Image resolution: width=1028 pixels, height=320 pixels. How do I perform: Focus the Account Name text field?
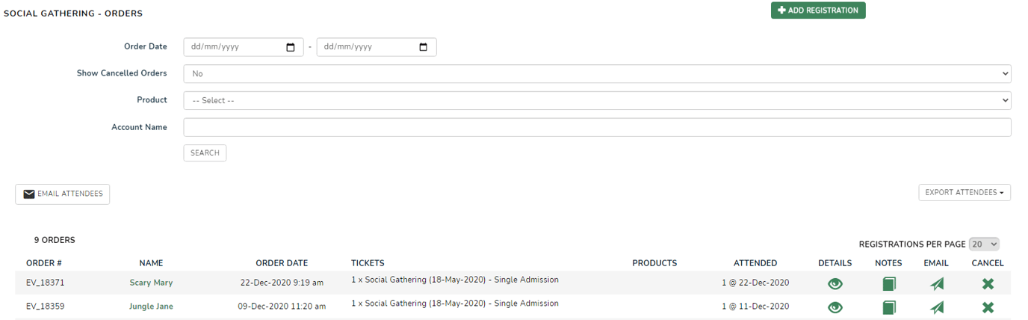pos(596,127)
